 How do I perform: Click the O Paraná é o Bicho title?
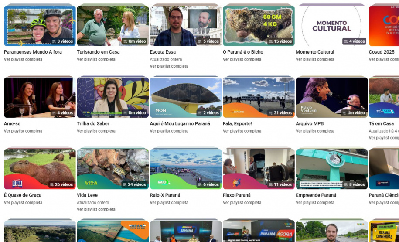click(x=243, y=52)
